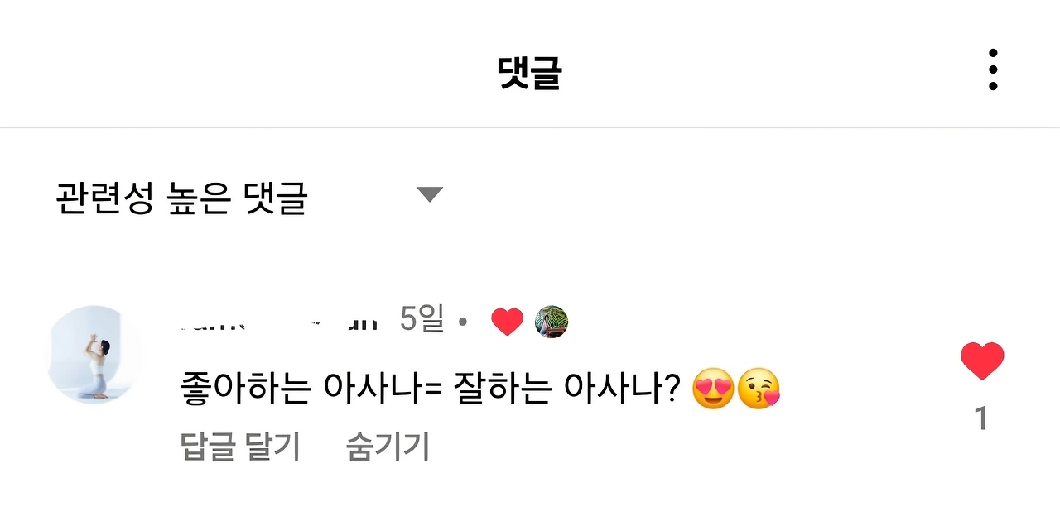Open the 관련성 높은 댓글 sort selector
1060x511 pixels.
[x=248, y=197]
